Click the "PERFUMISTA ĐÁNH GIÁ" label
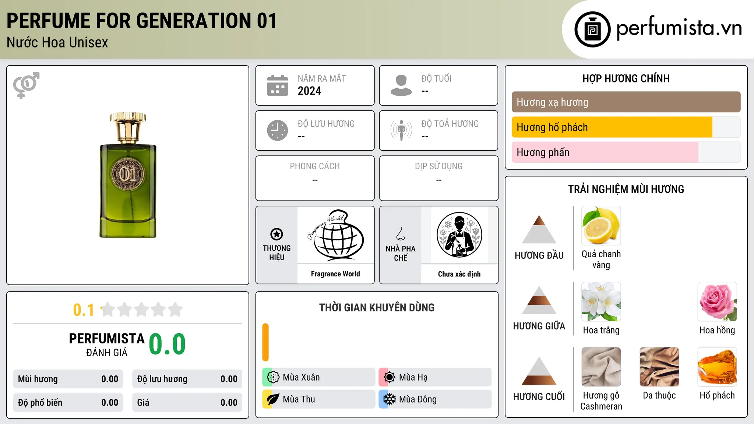Viewport: 754px width, 424px height. coord(107,344)
